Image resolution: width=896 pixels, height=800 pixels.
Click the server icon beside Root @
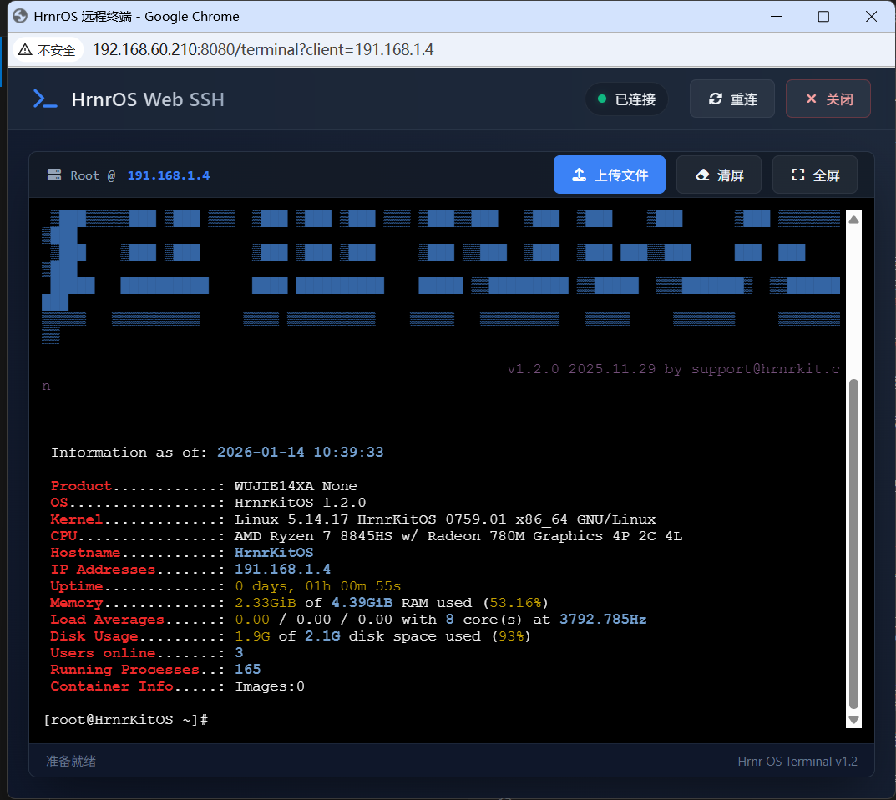pyautogui.click(x=54, y=175)
